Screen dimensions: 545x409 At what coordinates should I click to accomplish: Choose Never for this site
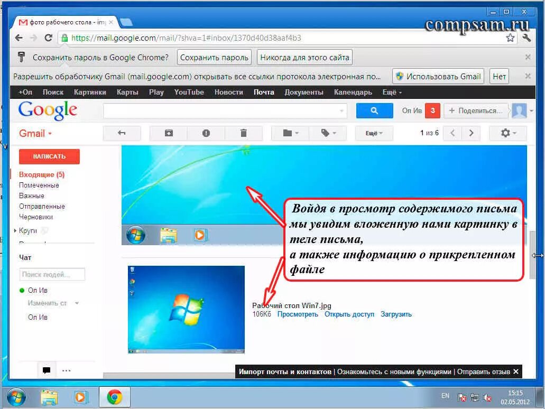(304, 58)
